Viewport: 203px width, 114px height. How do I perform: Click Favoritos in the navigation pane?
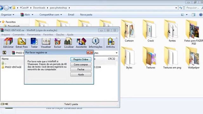10,22
